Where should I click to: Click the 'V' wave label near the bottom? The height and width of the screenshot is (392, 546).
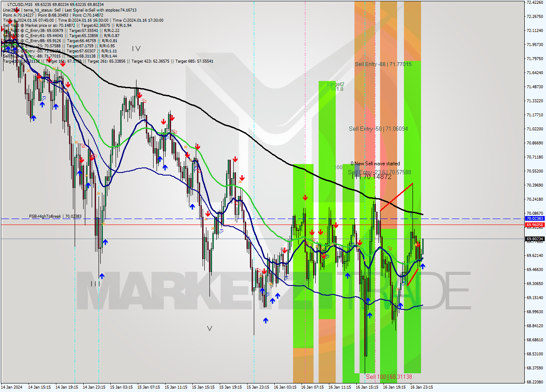click(x=209, y=329)
